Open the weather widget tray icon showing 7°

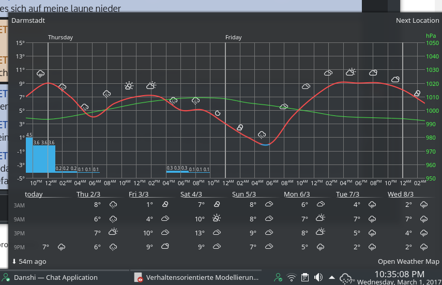[x=346, y=278]
